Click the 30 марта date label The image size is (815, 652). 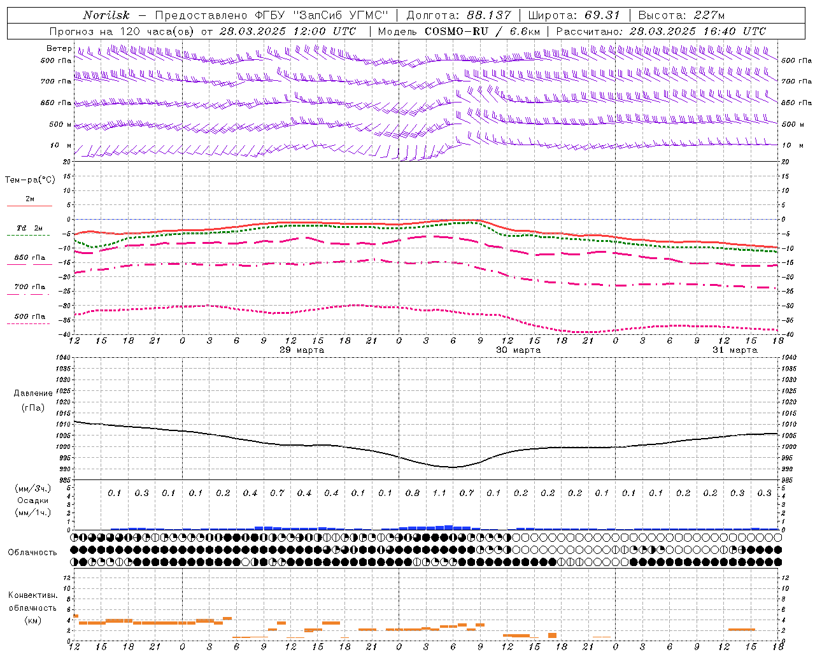pos(518,350)
